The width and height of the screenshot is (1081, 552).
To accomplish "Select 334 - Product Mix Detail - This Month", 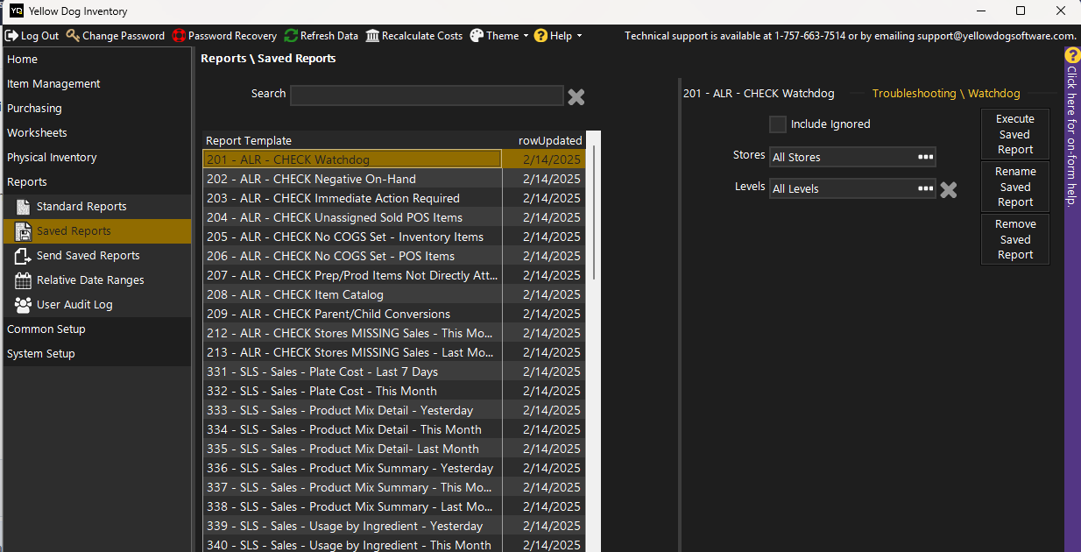I will 393,429.
